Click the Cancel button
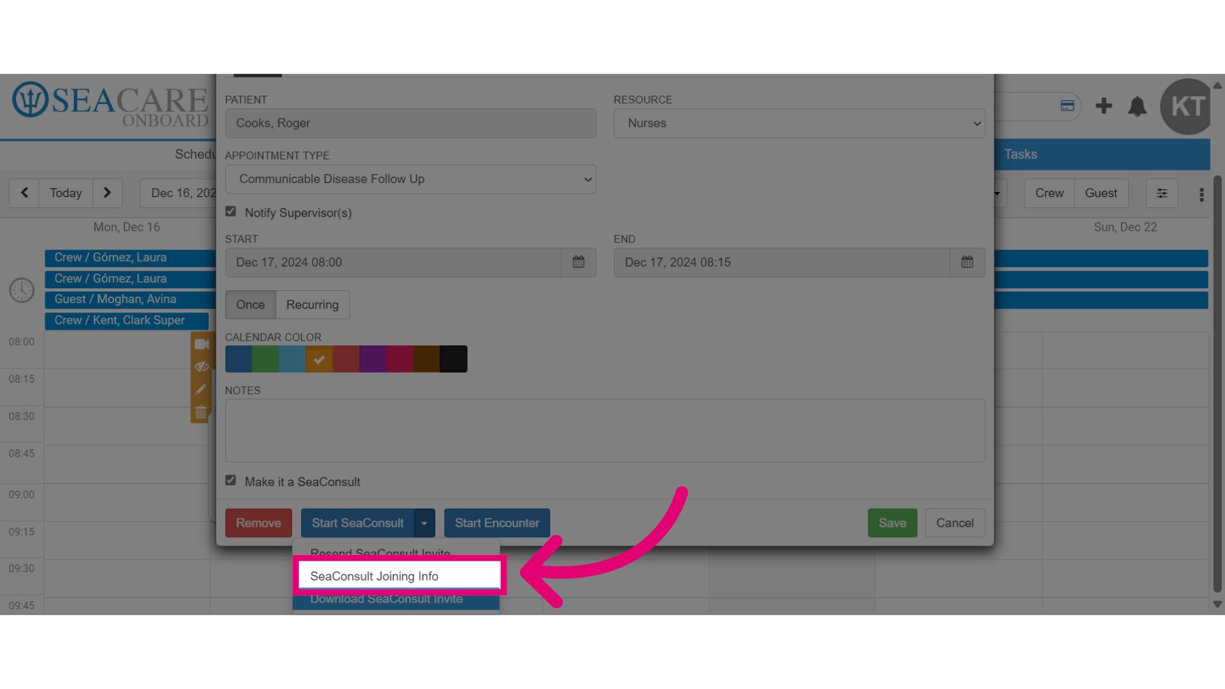 (955, 523)
